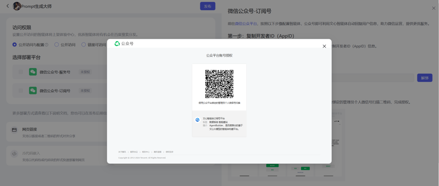Click the 第一步:复制开发者ID heading
Image resolution: width=439 pixels, height=186 pixels.
[x=261, y=36]
